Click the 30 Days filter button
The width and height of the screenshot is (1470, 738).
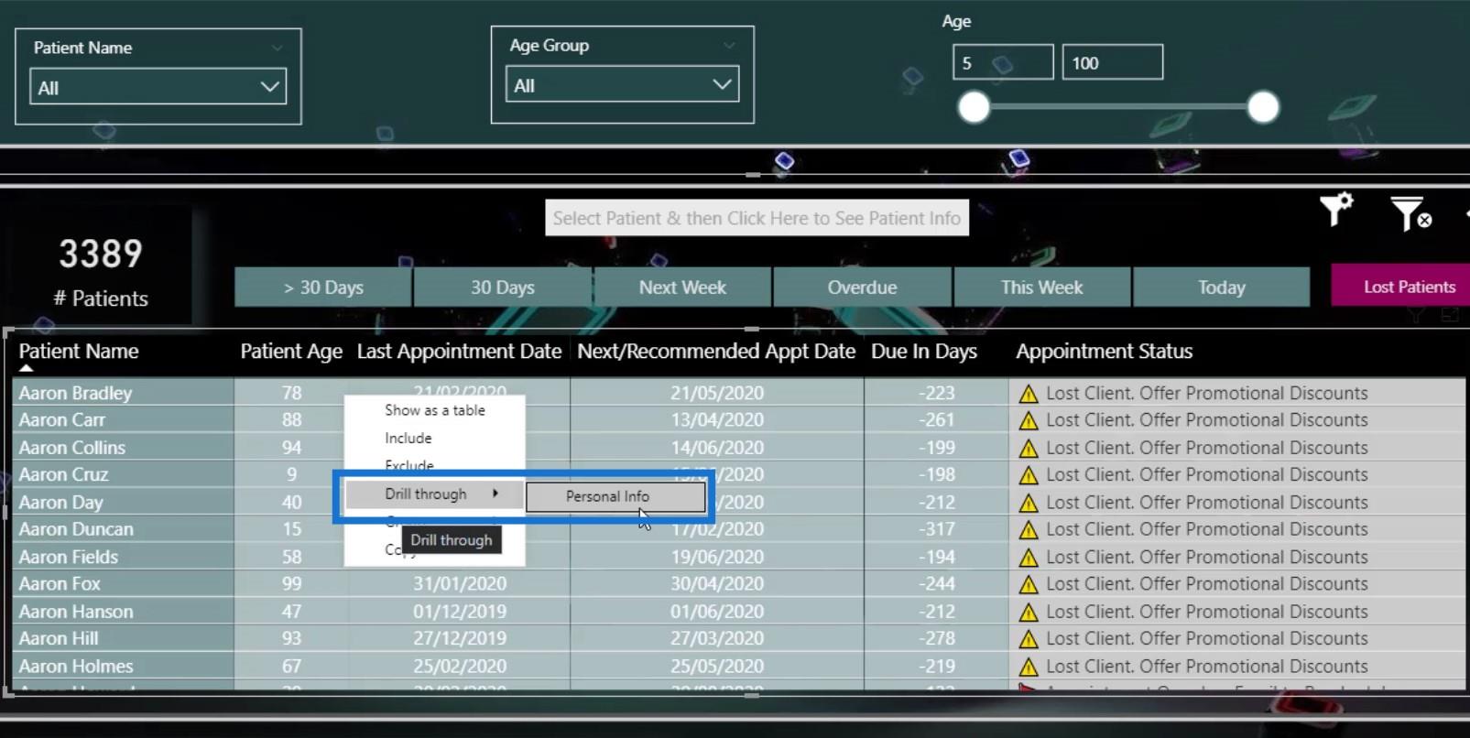(x=503, y=287)
